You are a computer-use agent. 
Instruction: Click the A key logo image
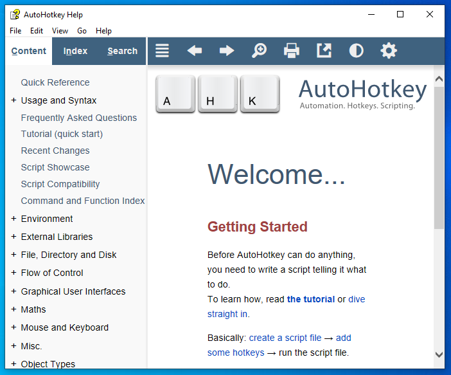point(175,94)
